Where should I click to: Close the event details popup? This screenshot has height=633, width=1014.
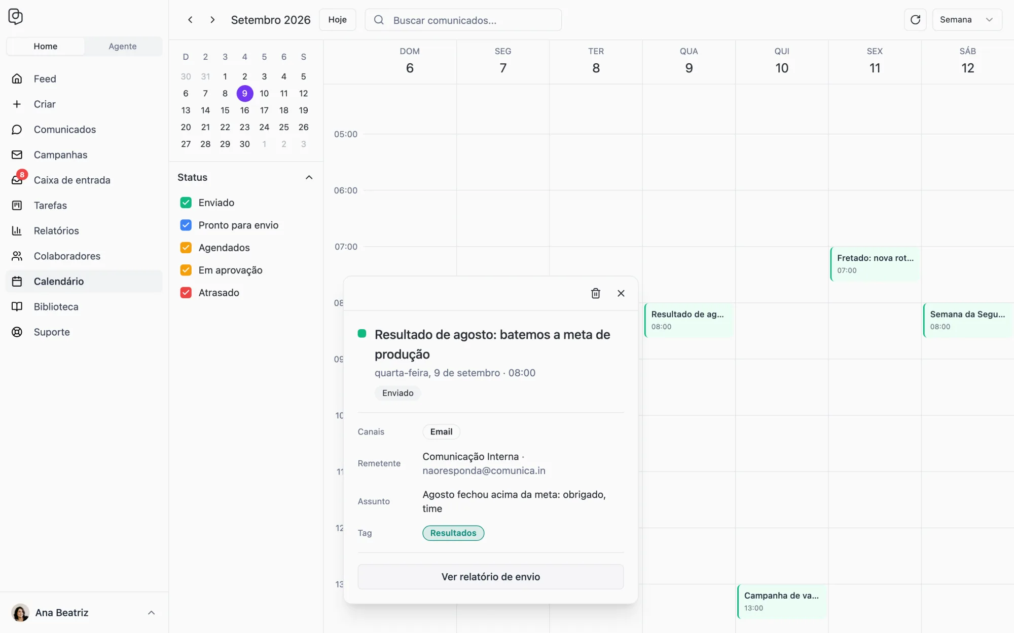point(621,293)
